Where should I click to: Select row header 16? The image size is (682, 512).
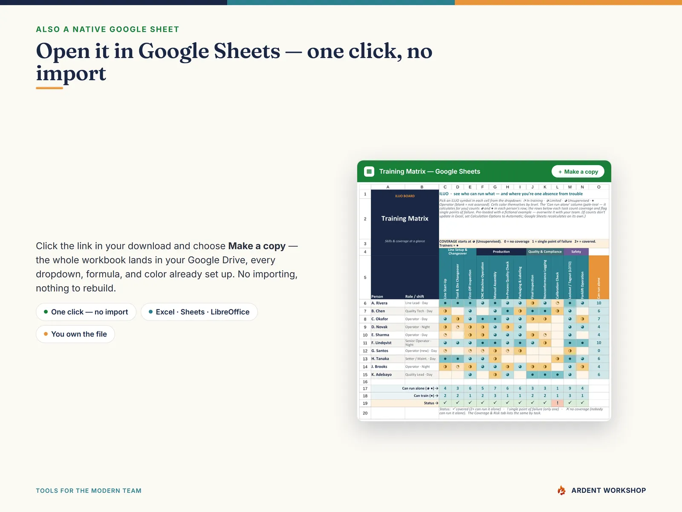click(365, 382)
